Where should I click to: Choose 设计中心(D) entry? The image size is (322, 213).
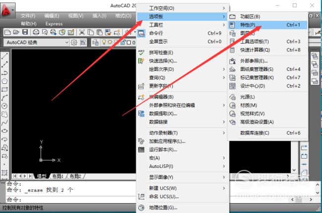click(268, 86)
